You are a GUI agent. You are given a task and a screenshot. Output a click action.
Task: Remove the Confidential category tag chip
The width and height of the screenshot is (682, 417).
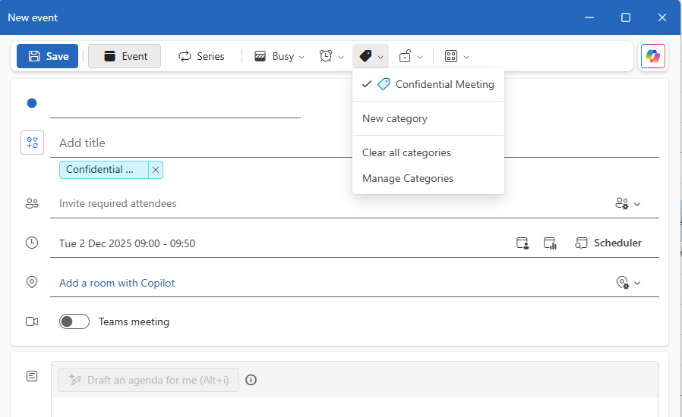(156, 170)
